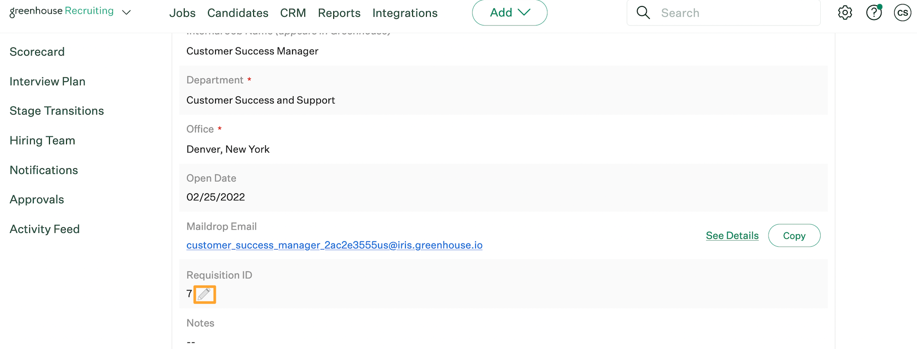Screen dimensions: 917x349
Task: Switch to Interview Plan in sidebar
Action: pos(47,81)
